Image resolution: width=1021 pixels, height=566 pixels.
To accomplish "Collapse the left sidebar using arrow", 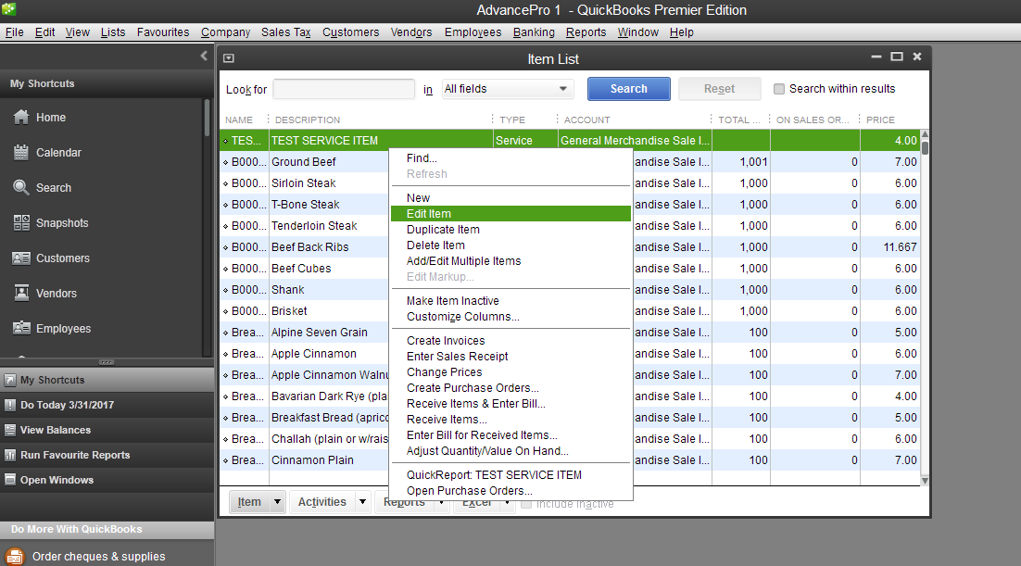I will [204, 57].
